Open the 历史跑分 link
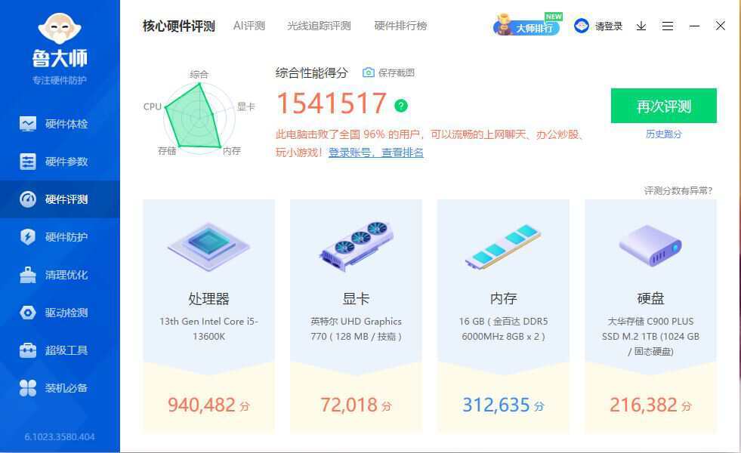741x453 pixels. [663, 134]
